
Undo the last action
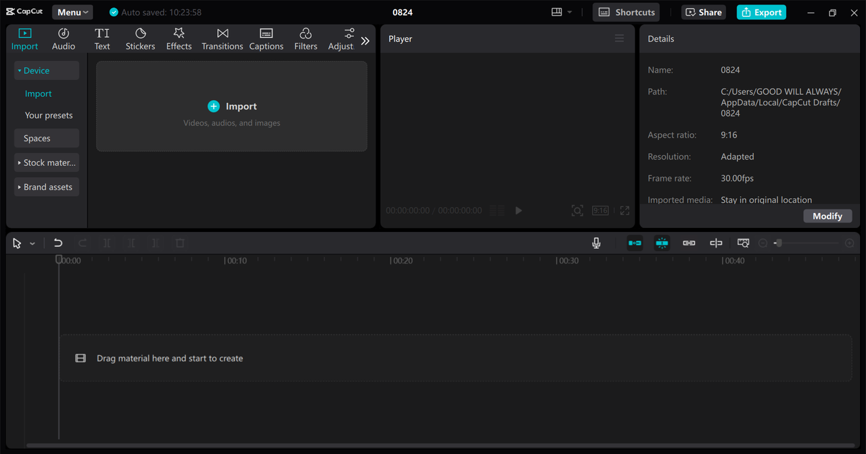pyautogui.click(x=58, y=243)
